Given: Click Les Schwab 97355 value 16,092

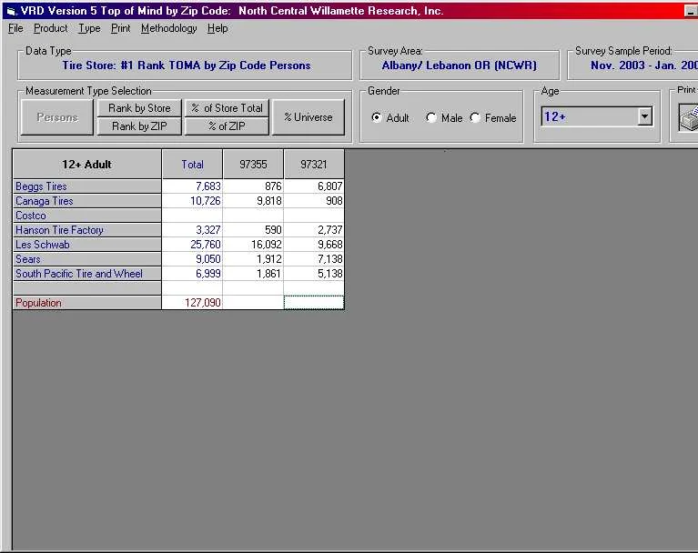Looking at the screenshot, I should click(x=253, y=245).
